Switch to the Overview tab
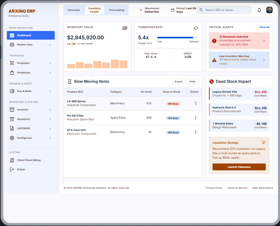 point(74,10)
